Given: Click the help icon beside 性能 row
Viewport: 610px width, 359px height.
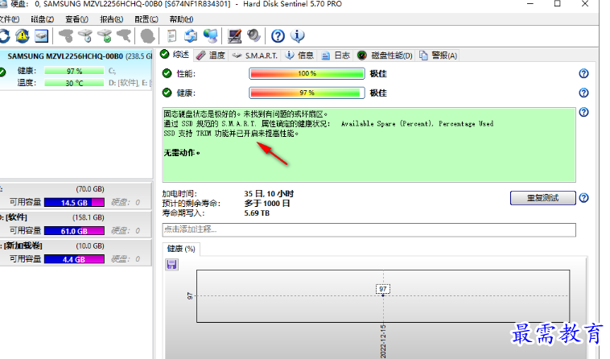Looking at the screenshot, I should coord(583,73).
